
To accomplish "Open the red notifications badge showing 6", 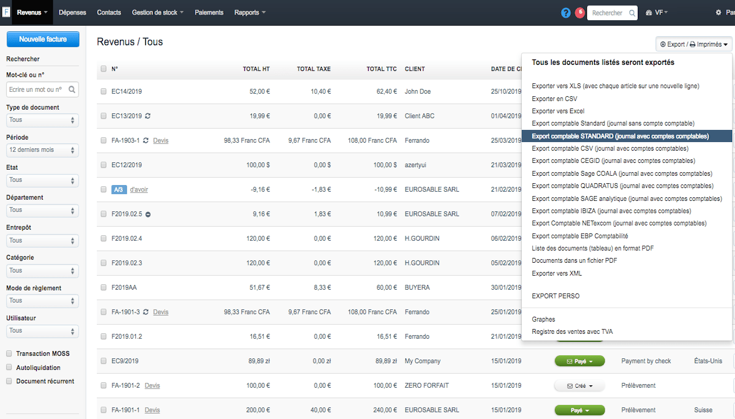I will (x=579, y=13).
